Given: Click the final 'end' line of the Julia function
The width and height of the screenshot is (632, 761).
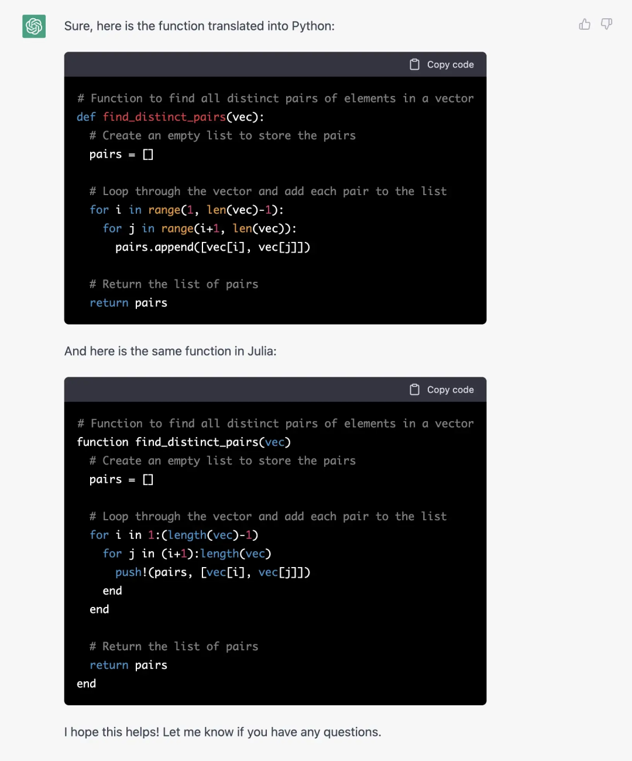Looking at the screenshot, I should [87, 684].
